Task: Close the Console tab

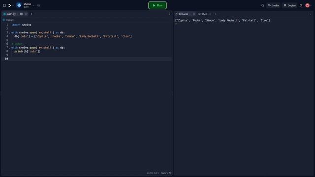Action: click(x=194, y=14)
